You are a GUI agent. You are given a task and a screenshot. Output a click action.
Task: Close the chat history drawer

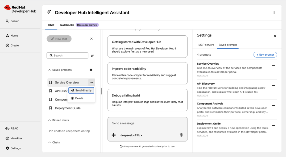pos(91,39)
